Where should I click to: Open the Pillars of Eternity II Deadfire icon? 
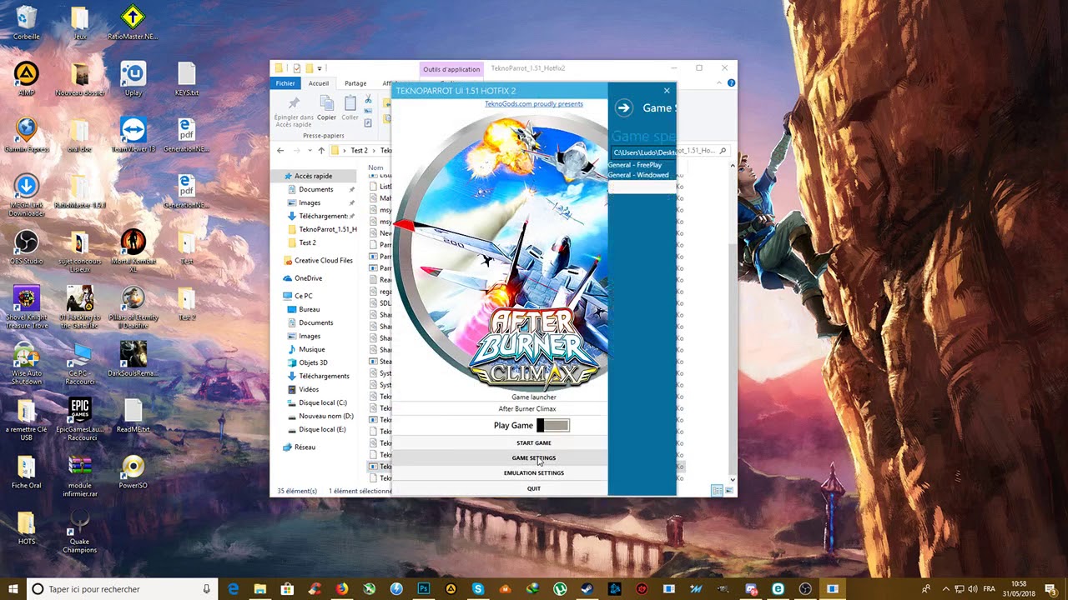[133, 307]
